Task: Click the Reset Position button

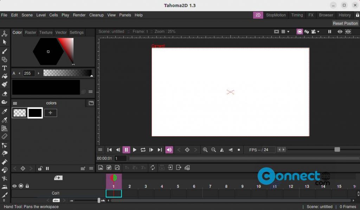Action: tap(345, 23)
